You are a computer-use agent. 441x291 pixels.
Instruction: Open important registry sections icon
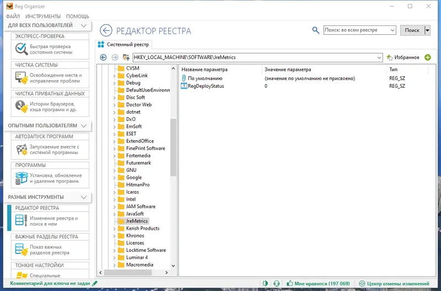21,250
